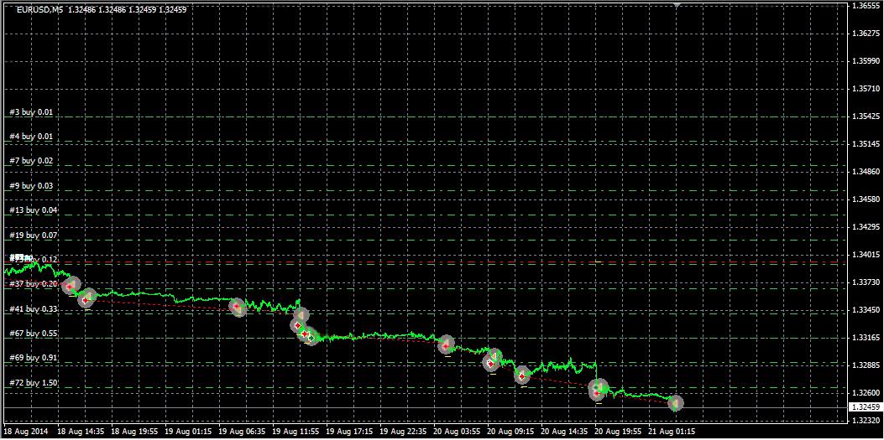The image size is (884, 440).
Task: Click price scale value 1.35145
Action: coord(866,144)
